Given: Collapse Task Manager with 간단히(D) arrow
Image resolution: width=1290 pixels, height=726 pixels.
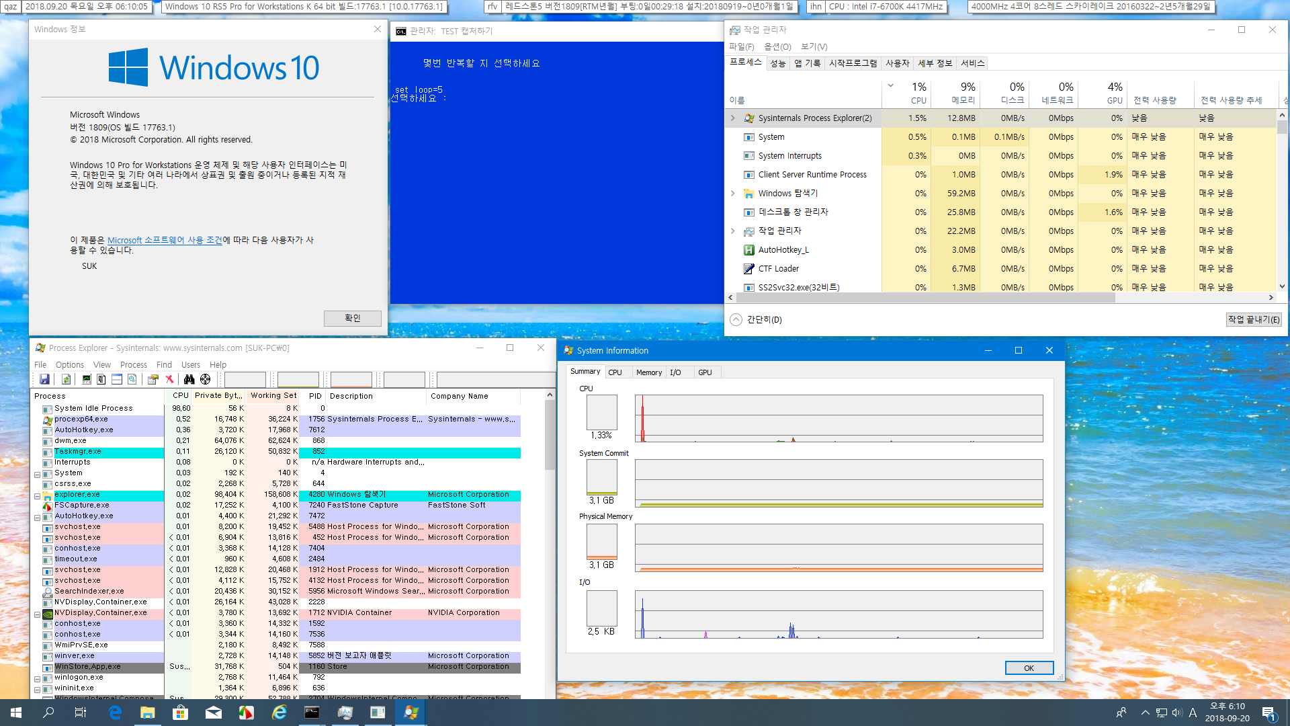Looking at the screenshot, I should click(x=736, y=320).
